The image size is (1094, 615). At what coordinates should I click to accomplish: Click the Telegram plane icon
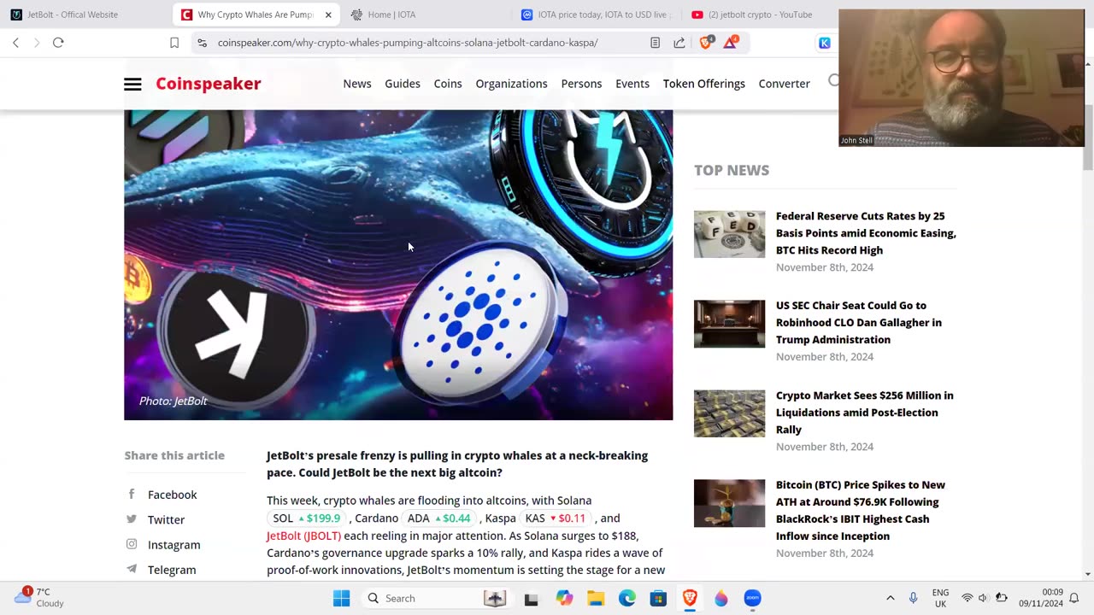[132, 569]
